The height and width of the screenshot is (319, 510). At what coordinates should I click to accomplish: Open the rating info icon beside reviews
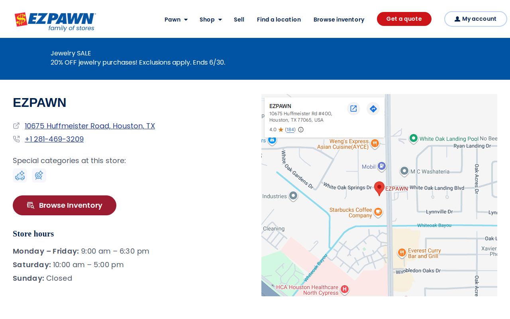(301, 130)
